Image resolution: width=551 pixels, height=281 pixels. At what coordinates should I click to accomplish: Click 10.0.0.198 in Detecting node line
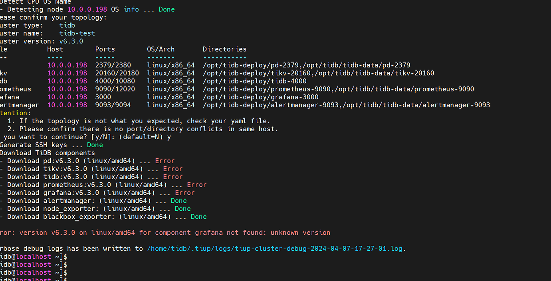[87, 10]
